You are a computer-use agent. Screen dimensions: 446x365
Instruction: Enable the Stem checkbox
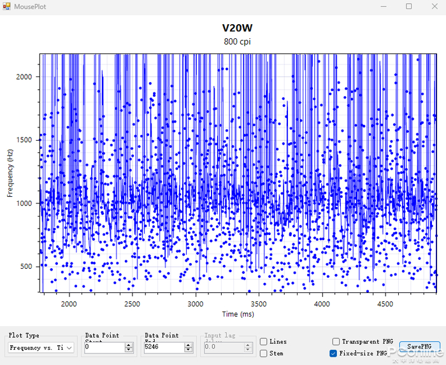point(264,354)
